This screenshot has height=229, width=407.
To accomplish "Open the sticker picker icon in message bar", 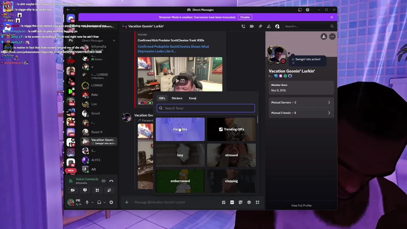I will [x=241, y=202].
